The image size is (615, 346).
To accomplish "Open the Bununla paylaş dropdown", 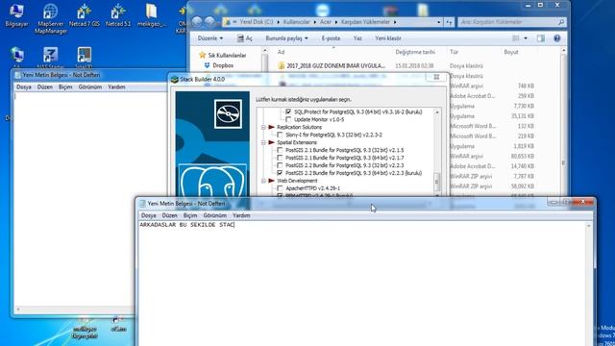I will click(x=286, y=38).
